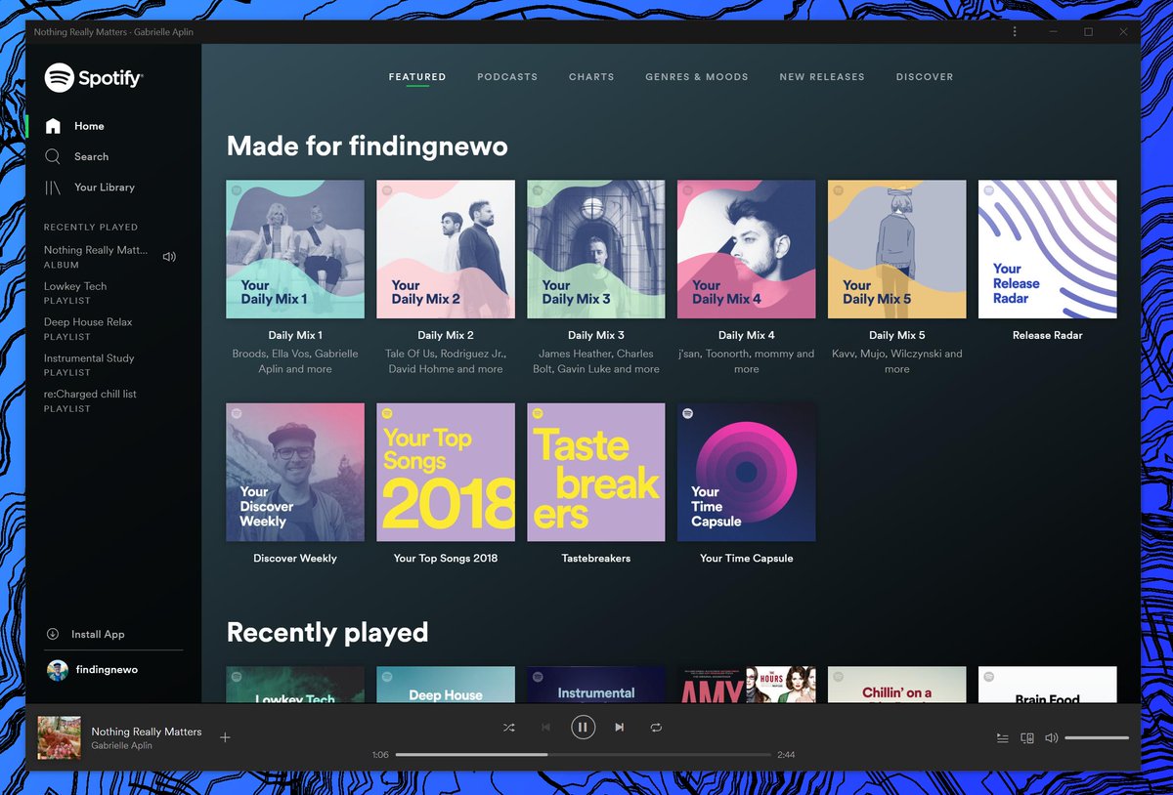Open the connect to device menu
Viewport: 1173px width, 795px height.
pyautogui.click(x=1027, y=738)
